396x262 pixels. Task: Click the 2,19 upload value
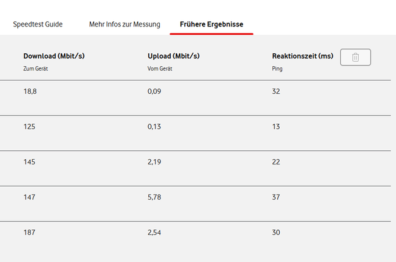(154, 162)
